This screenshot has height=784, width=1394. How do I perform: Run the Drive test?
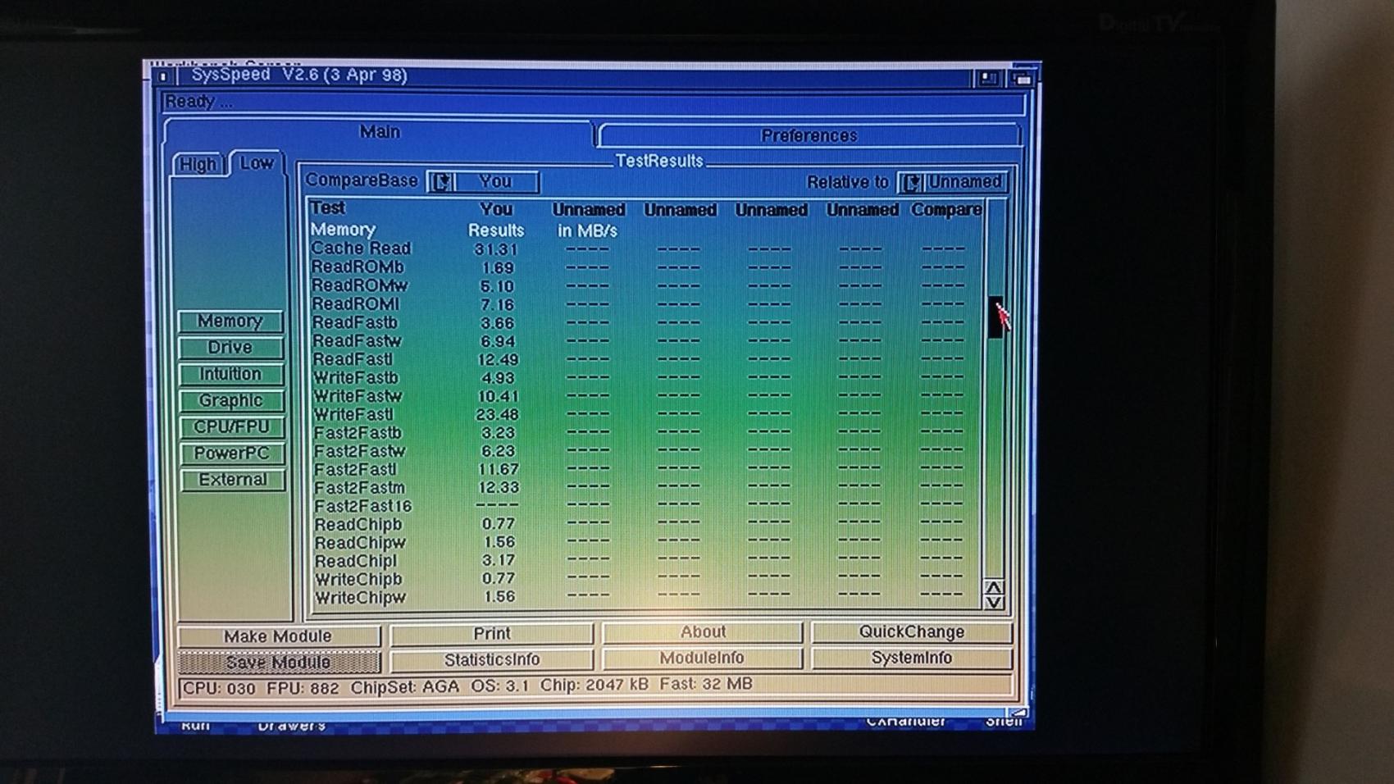click(x=230, y=348)
